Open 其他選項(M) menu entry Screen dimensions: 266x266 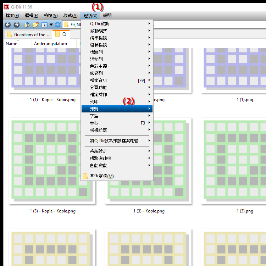pos(117,176)
